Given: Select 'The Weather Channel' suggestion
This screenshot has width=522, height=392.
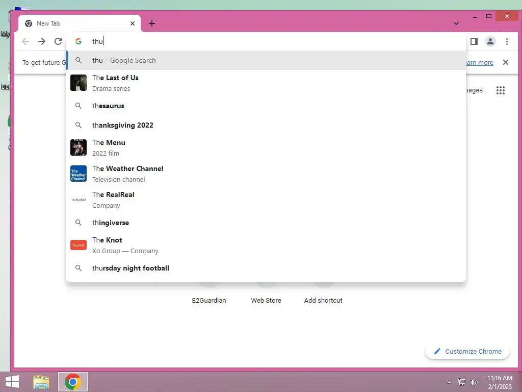Looking at the screenshot, I should (266, 174).
